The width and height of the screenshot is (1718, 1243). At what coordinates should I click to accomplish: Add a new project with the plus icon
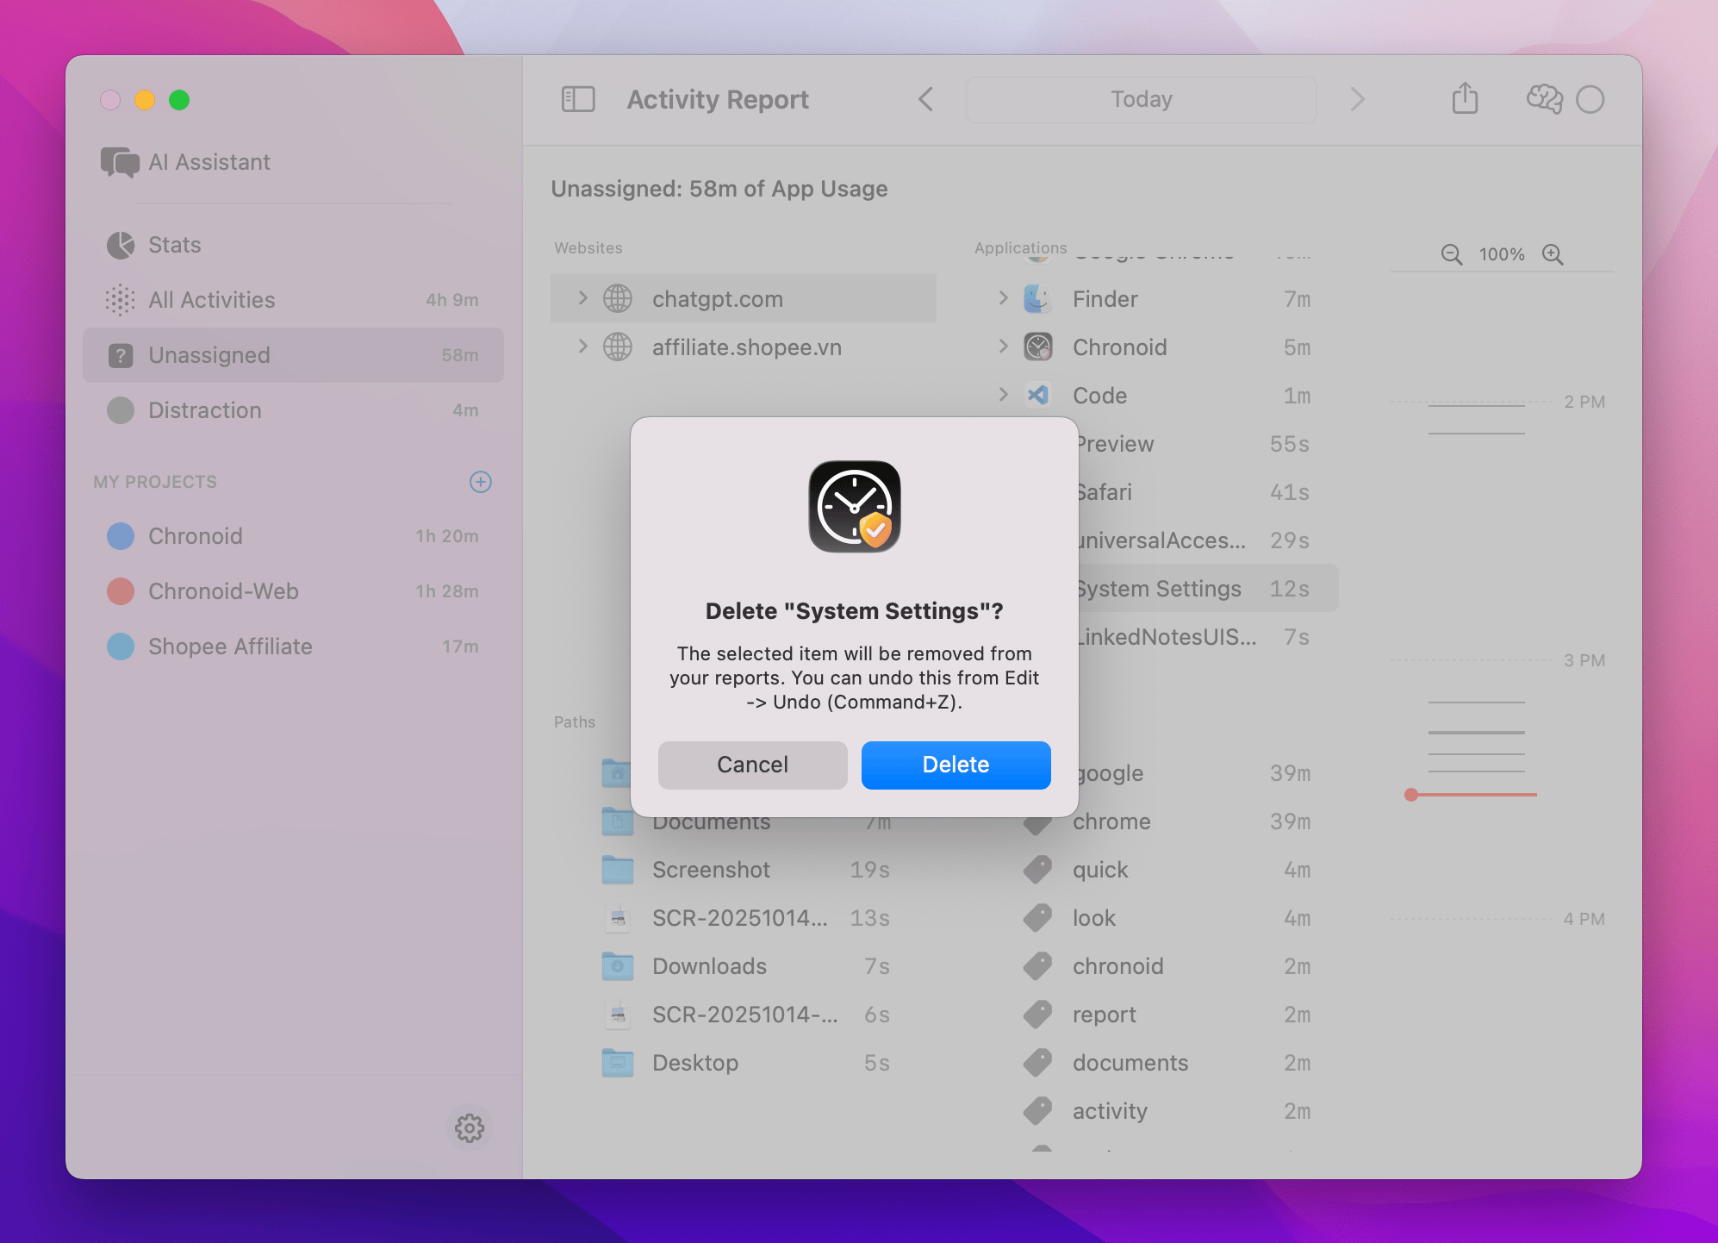coord(480,482)
